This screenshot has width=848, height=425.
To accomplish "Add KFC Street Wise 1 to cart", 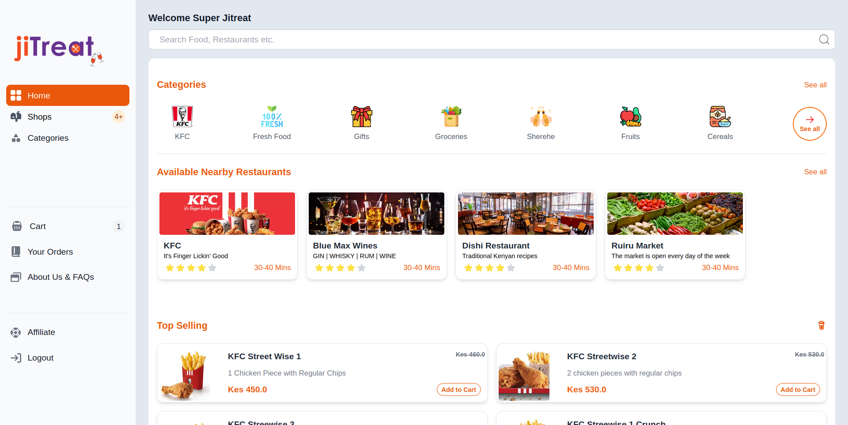I will coord(458,390).
